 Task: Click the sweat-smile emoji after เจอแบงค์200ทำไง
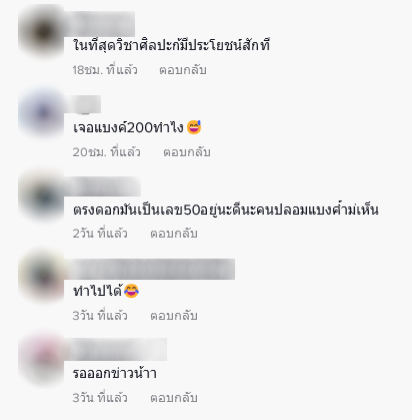[194, 127]
